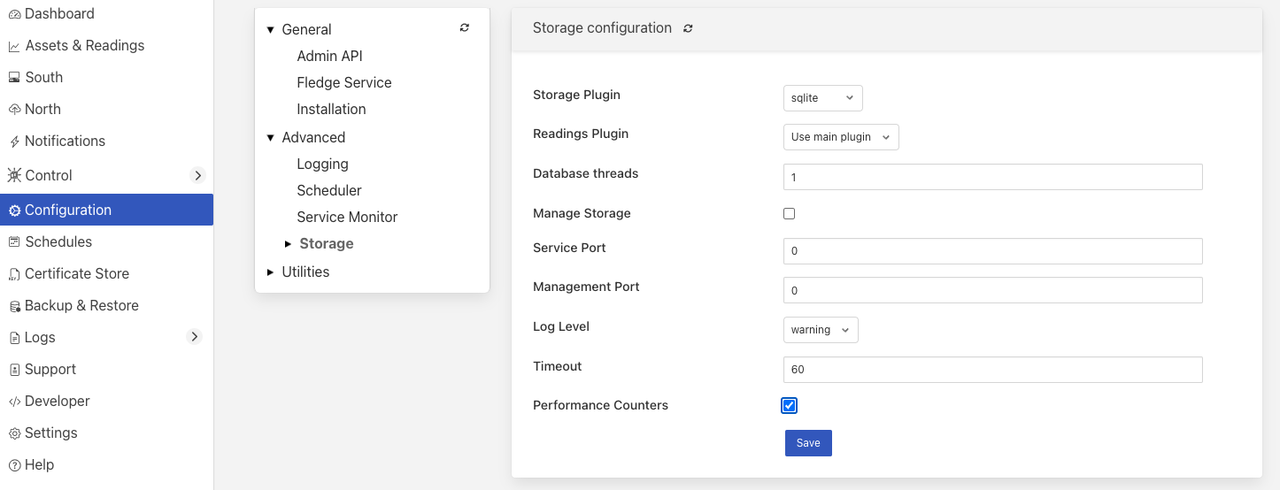The height and width of the screenshot is (490, 1280).
Task: Click the Performance Counters label text
Action: click(x=600, y=406)
